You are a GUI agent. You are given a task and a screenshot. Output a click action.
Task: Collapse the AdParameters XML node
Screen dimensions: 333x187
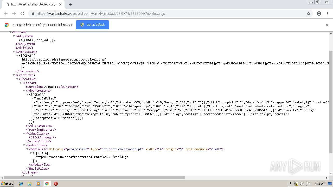[x=24, y=91]
